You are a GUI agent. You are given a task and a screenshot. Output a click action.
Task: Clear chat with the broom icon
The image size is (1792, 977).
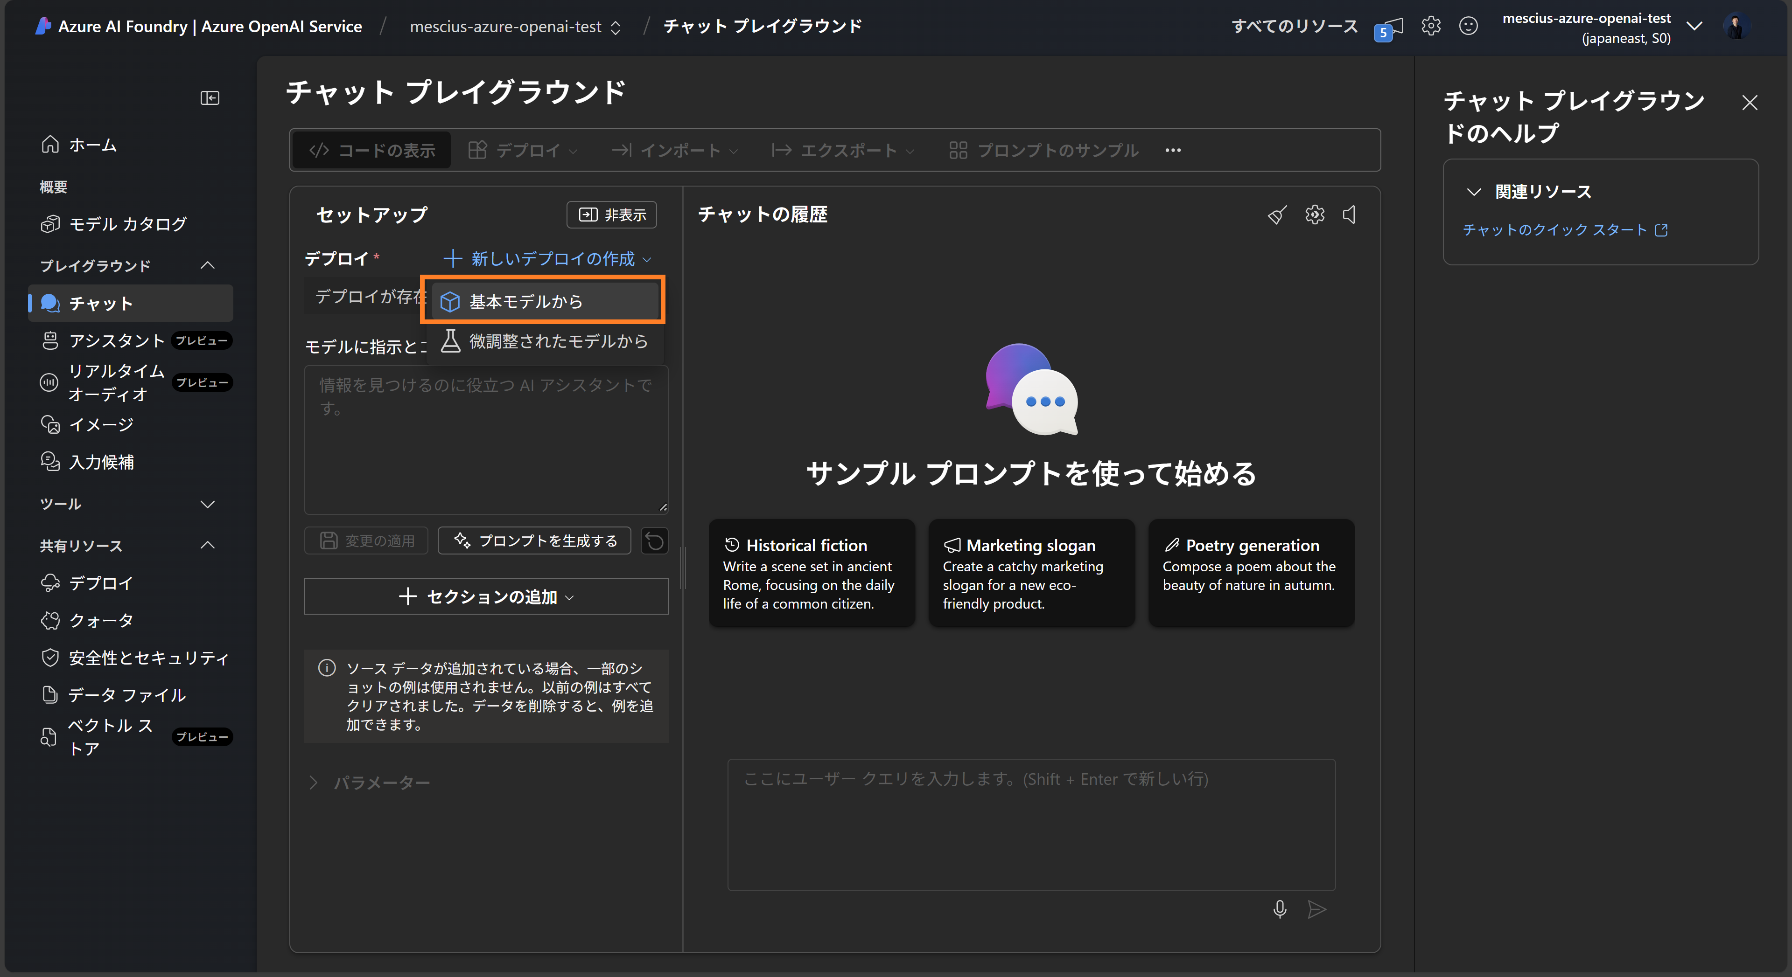click(x=1276, y=215)
